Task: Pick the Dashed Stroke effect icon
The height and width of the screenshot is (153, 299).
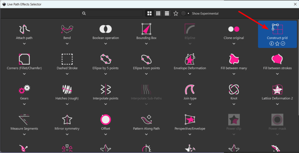Action: (67, 59)
